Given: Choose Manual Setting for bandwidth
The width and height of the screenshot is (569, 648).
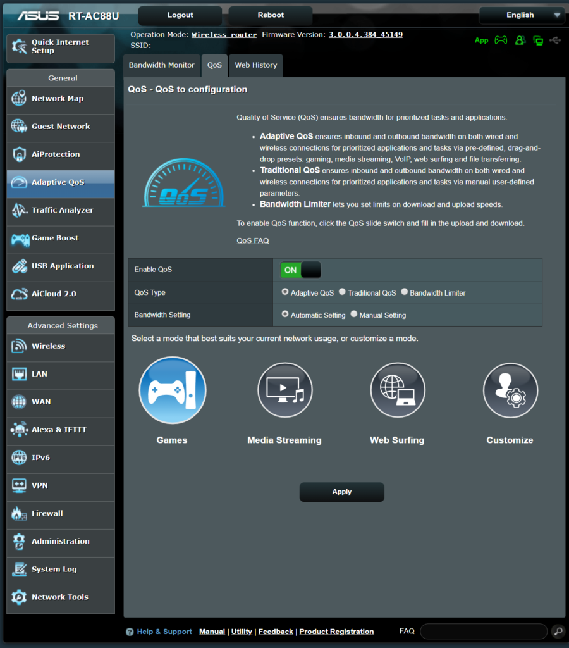Looking at the screenshot, I should [x=354, y=315].
